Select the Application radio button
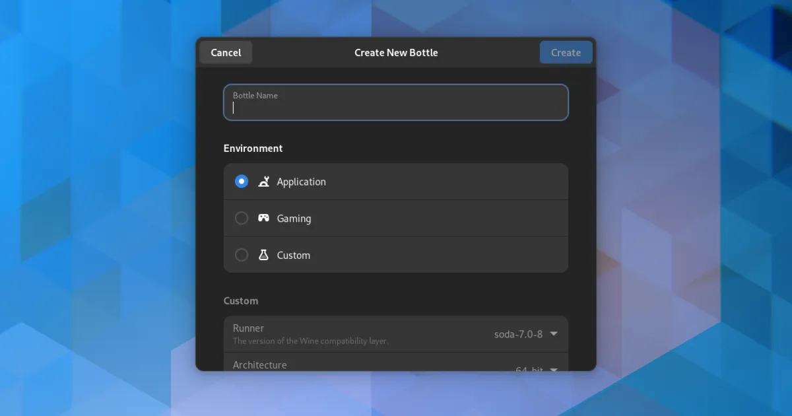This screenshot has width=792, height=416. [242, 182]
